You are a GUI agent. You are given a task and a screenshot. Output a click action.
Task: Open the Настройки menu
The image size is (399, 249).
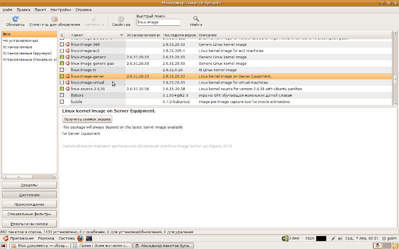click(x=60, y=9)
